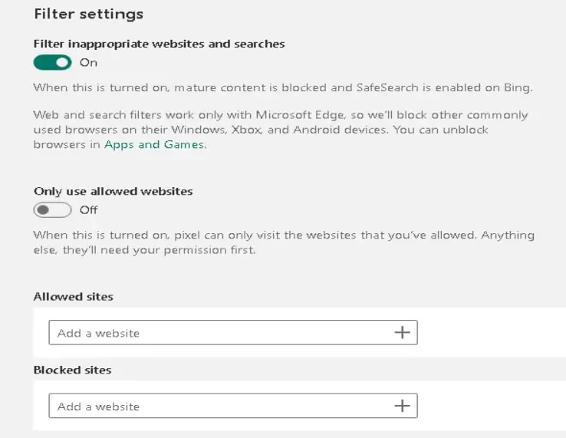Click the Microsoft Edge web filters paragraph

(x=281, y=130)
